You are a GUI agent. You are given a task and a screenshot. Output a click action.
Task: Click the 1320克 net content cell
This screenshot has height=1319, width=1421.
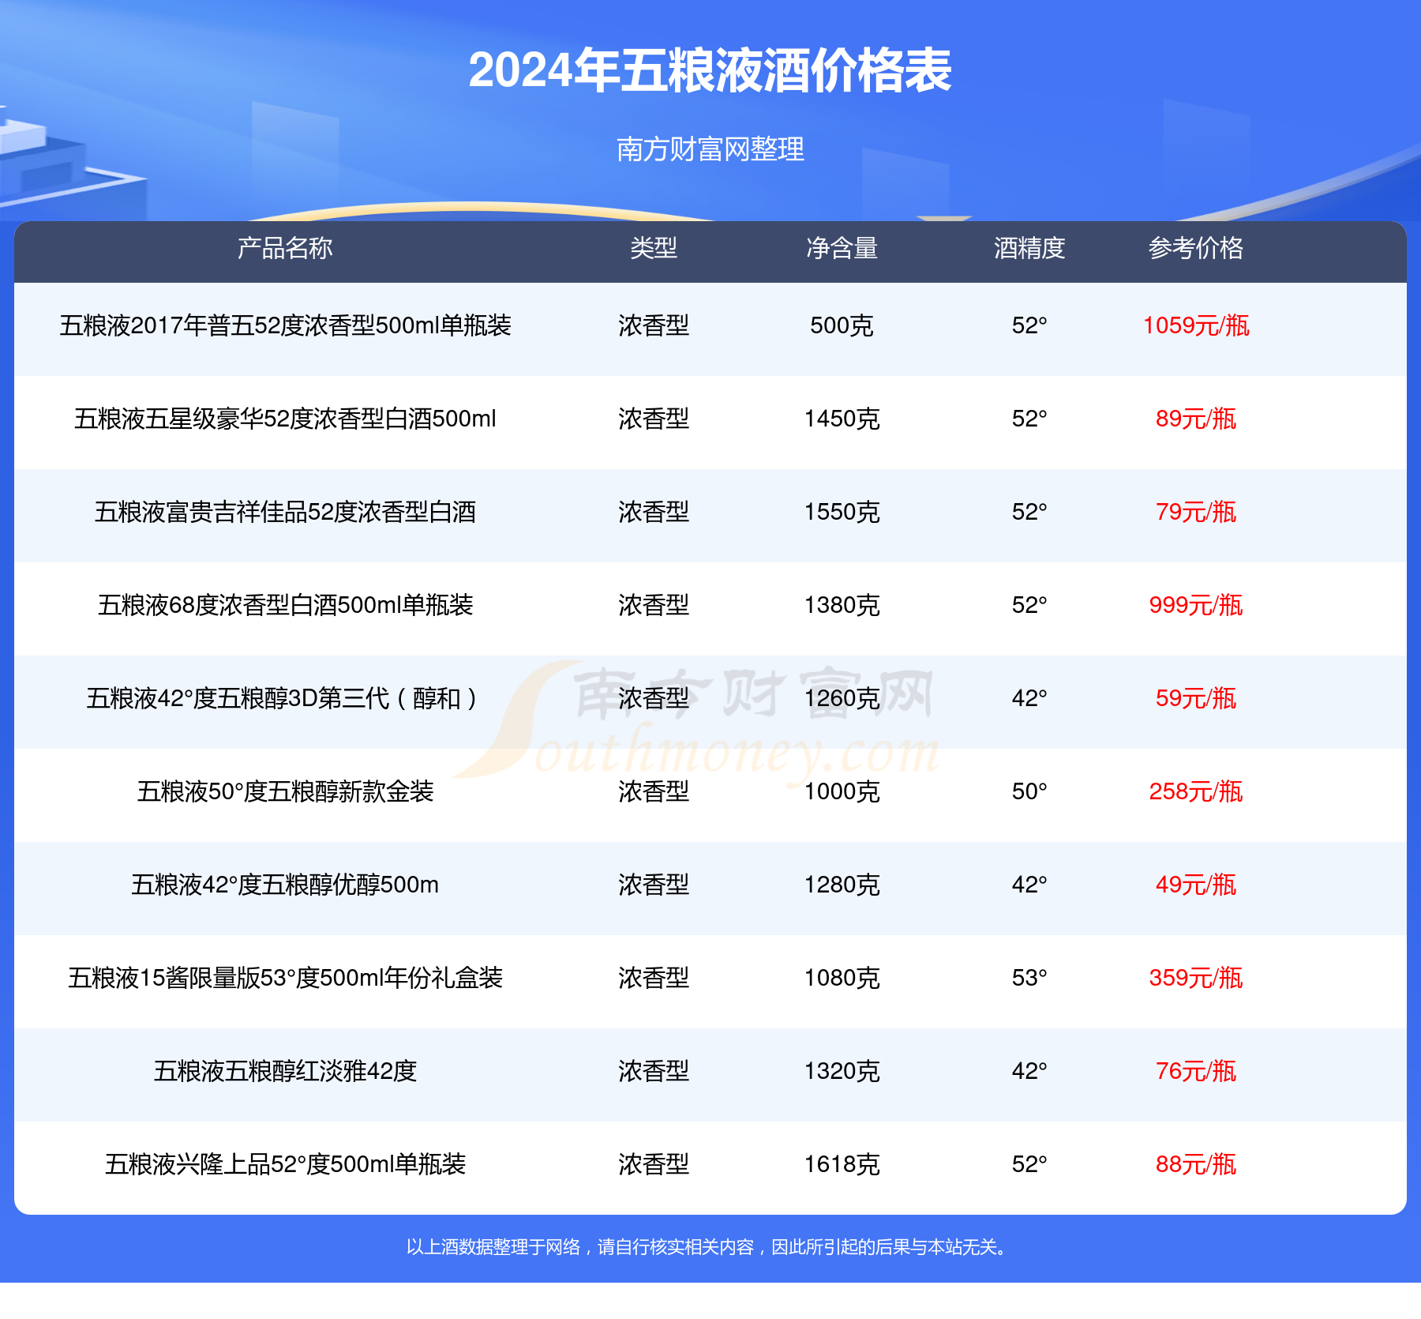[x=842, y=1071]
